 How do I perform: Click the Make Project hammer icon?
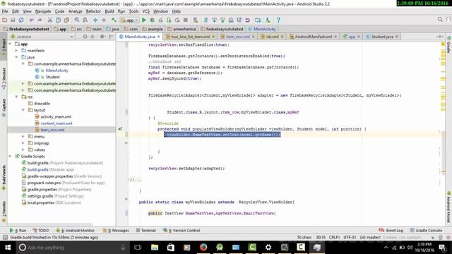click(x=114, y=20)
